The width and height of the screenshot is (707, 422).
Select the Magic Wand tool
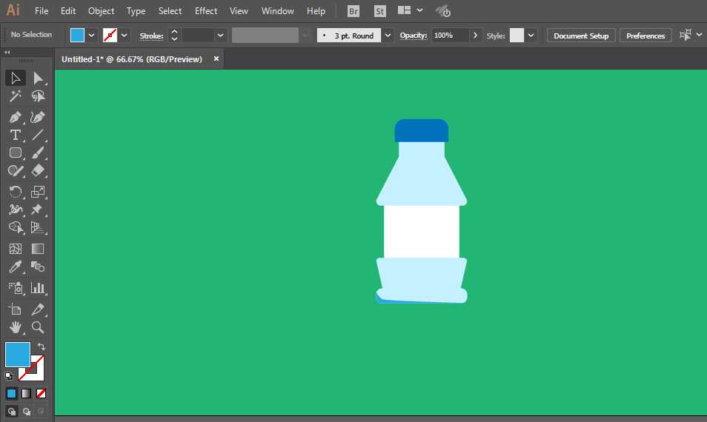click(15, 96)
